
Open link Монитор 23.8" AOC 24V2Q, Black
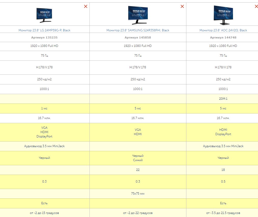tap(223, 30)
